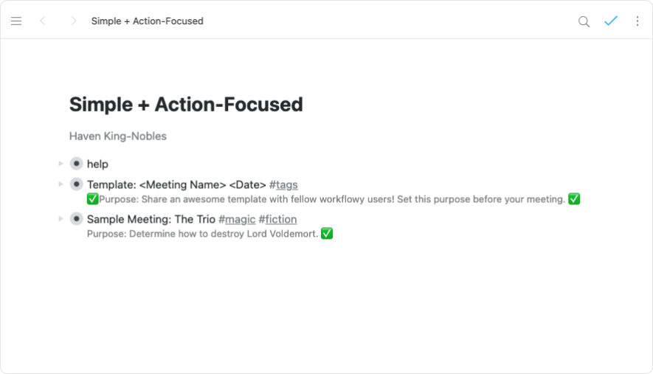Screen dimensions: 653x374
Task: Click the bullet next to help
Action: (x=76, y=164)
